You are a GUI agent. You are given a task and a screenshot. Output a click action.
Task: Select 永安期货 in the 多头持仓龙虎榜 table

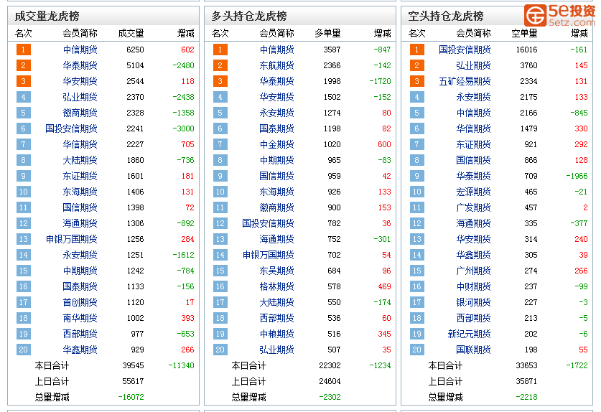[x=276, y=113]
